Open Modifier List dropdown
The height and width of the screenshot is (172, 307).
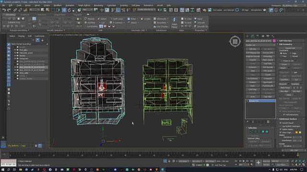(260, 45)
